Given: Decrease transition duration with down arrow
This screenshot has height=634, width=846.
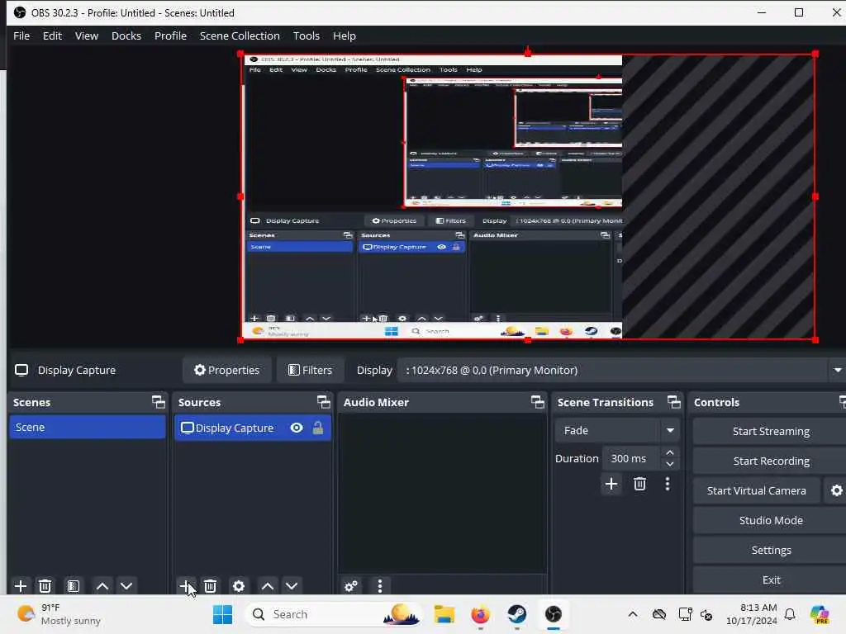Looking at the screenshot, I should pos(669,464).
